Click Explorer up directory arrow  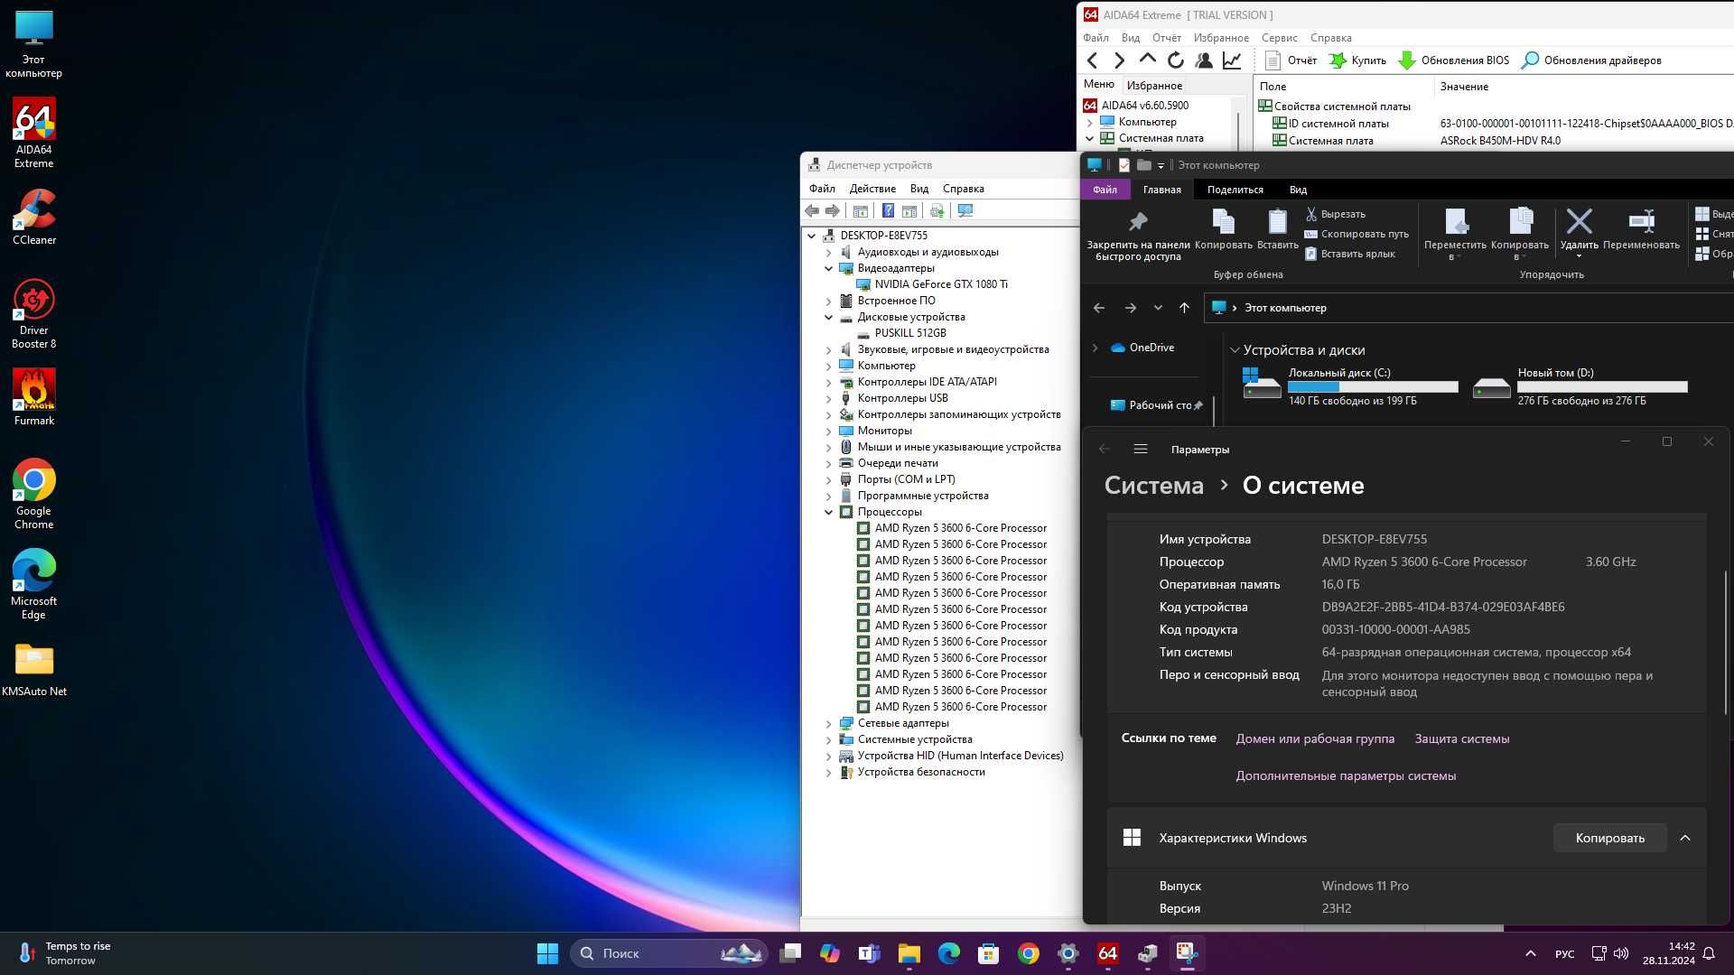(x=1184, y=308)
